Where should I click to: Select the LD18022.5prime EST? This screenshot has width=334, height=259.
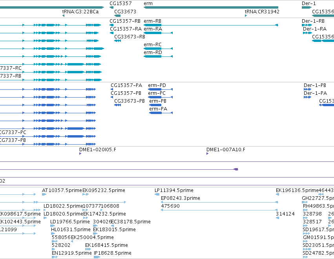[x=44, y=210]
